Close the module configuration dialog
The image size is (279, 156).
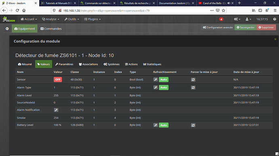tap(275, 39)
